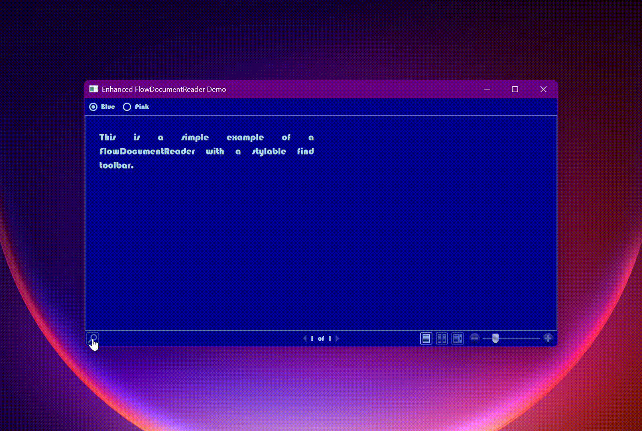Screen dimensions: 642x431
Task: Minimize the FlowDocumentReader Demo window
Action: click(x=487, y=89)
